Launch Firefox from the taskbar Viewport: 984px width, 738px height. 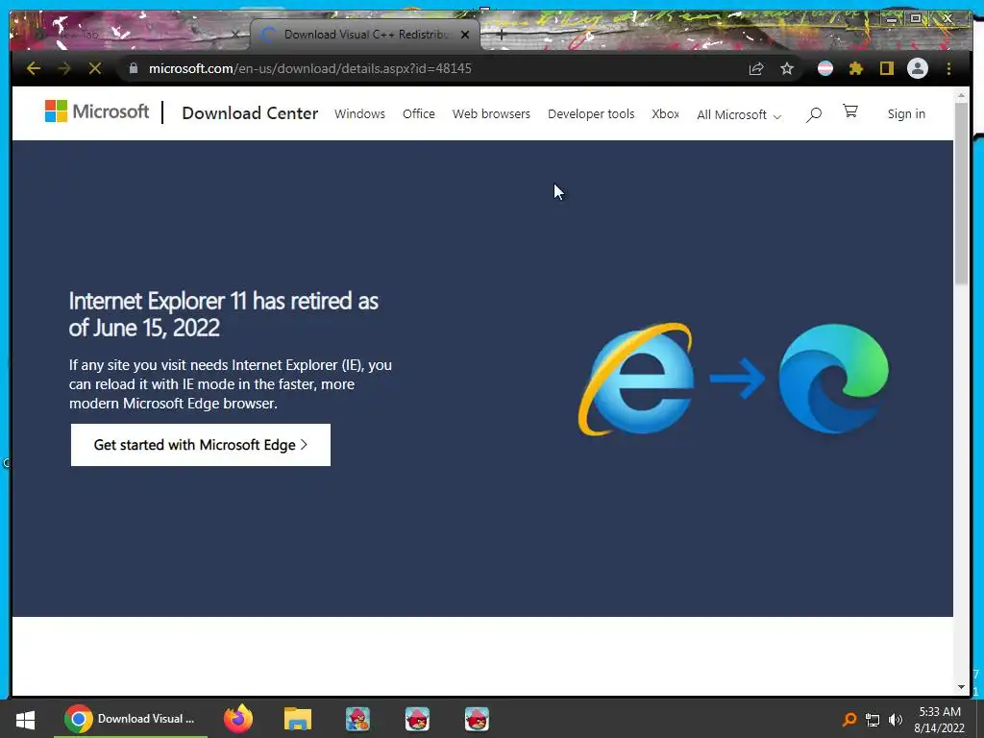pos(238,719)
